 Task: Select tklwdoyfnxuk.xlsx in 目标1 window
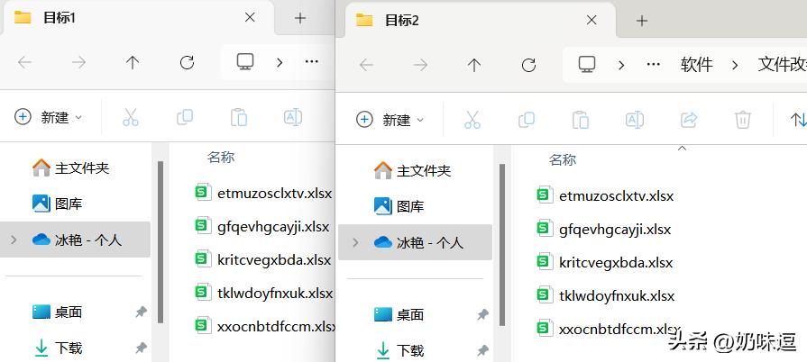click(x=264, y=293)
